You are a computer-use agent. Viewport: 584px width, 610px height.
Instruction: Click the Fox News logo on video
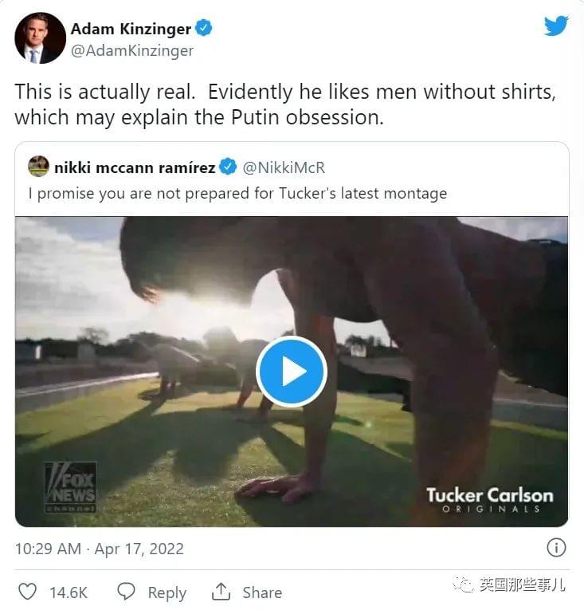(x=70, y=486)
